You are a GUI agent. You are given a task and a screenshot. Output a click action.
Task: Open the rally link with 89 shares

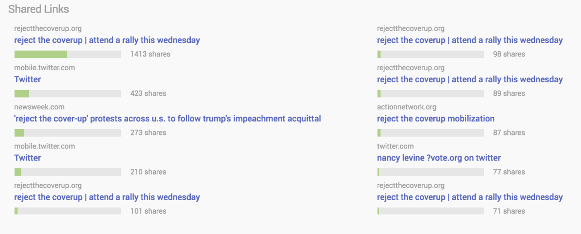tap(470, 79)
